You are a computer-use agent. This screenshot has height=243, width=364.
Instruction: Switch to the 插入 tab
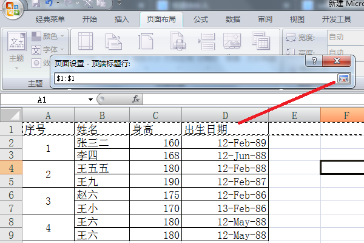click(x=122, y=19)
